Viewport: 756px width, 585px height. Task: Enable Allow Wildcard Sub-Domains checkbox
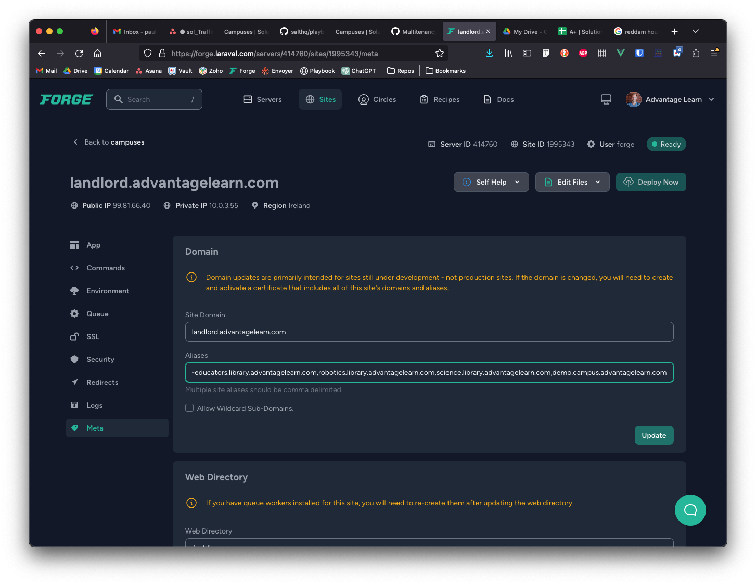point(189,408)
